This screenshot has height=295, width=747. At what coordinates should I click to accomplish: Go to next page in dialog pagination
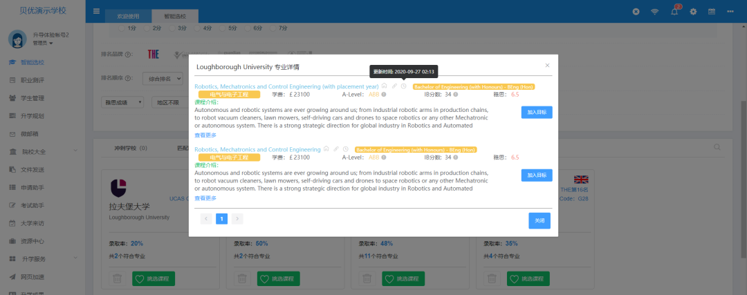pyautogui.click(x=238, y=219)
